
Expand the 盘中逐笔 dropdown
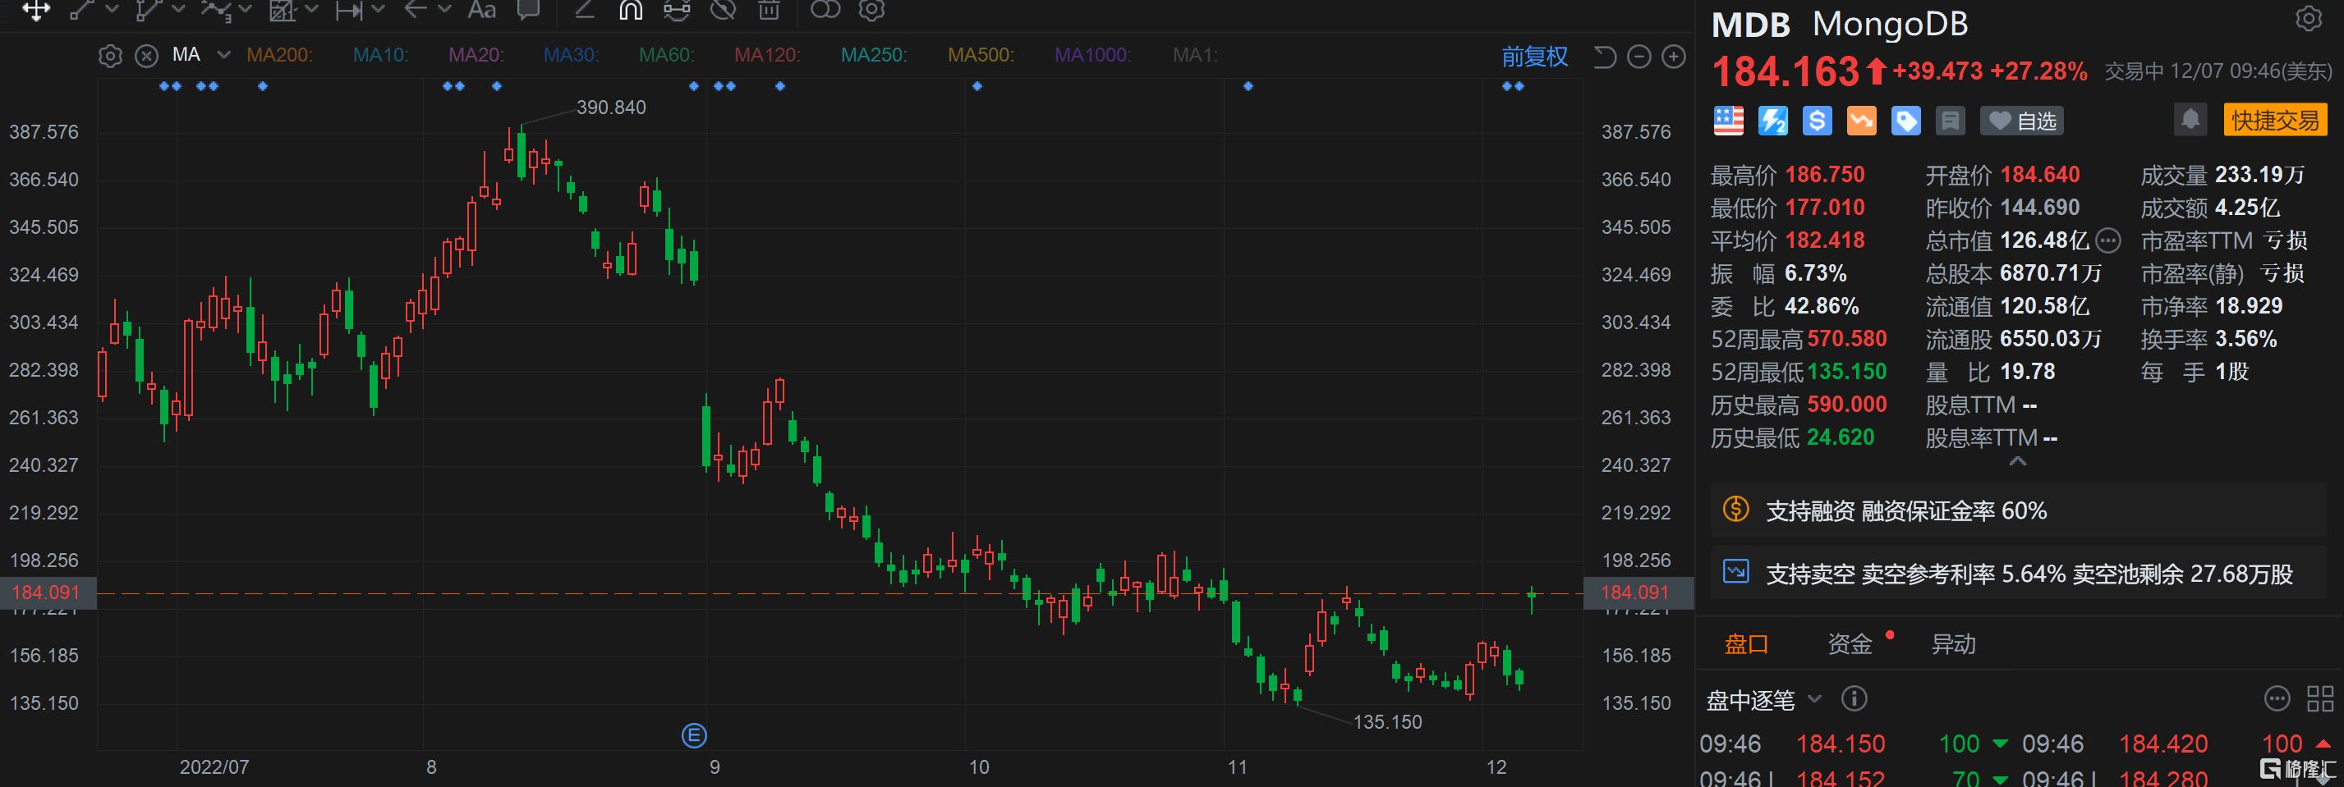(1814, 699)
